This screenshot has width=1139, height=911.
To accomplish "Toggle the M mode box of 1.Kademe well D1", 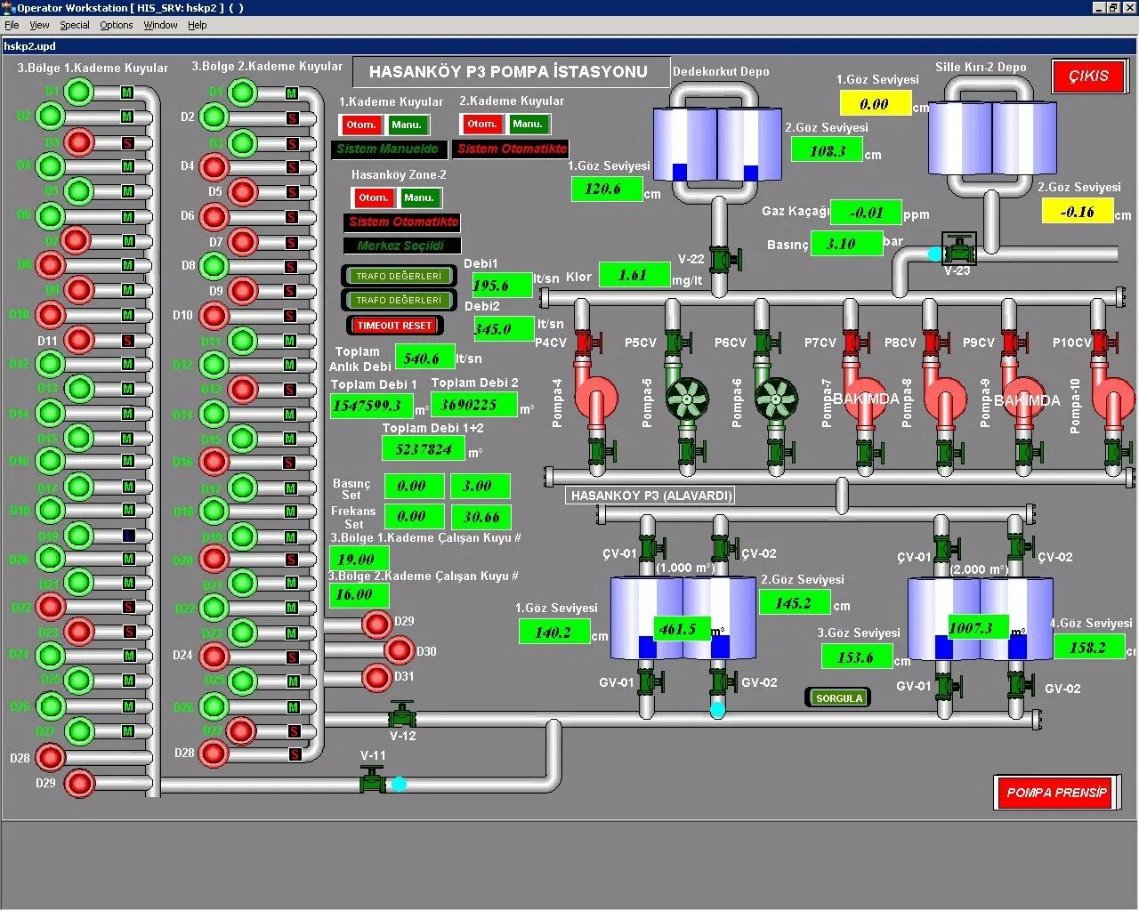I will tap(127, 93).
